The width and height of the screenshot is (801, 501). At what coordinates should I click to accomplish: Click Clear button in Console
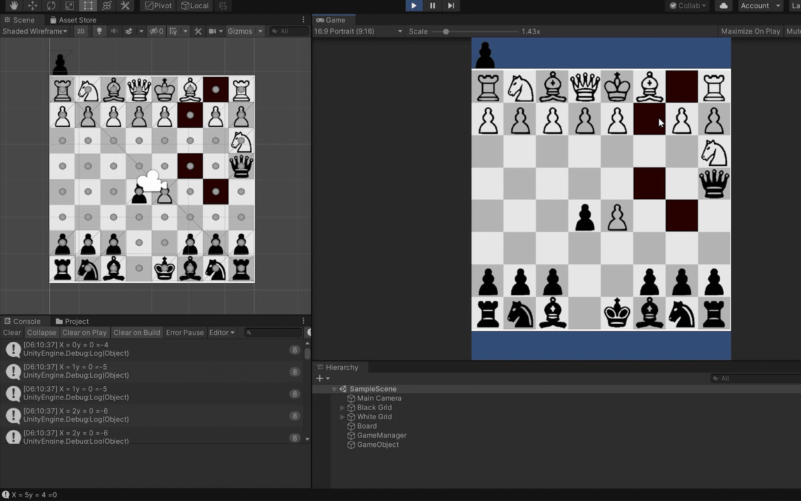[x=12, y=333]
